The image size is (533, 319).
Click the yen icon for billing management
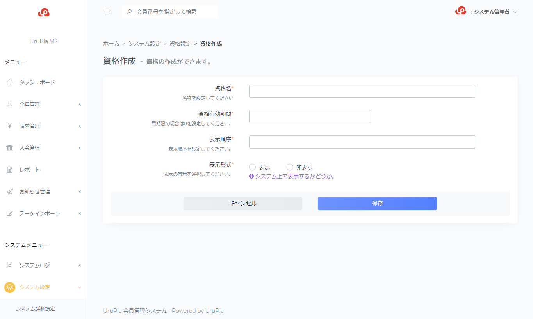click(x=10, y=126)
